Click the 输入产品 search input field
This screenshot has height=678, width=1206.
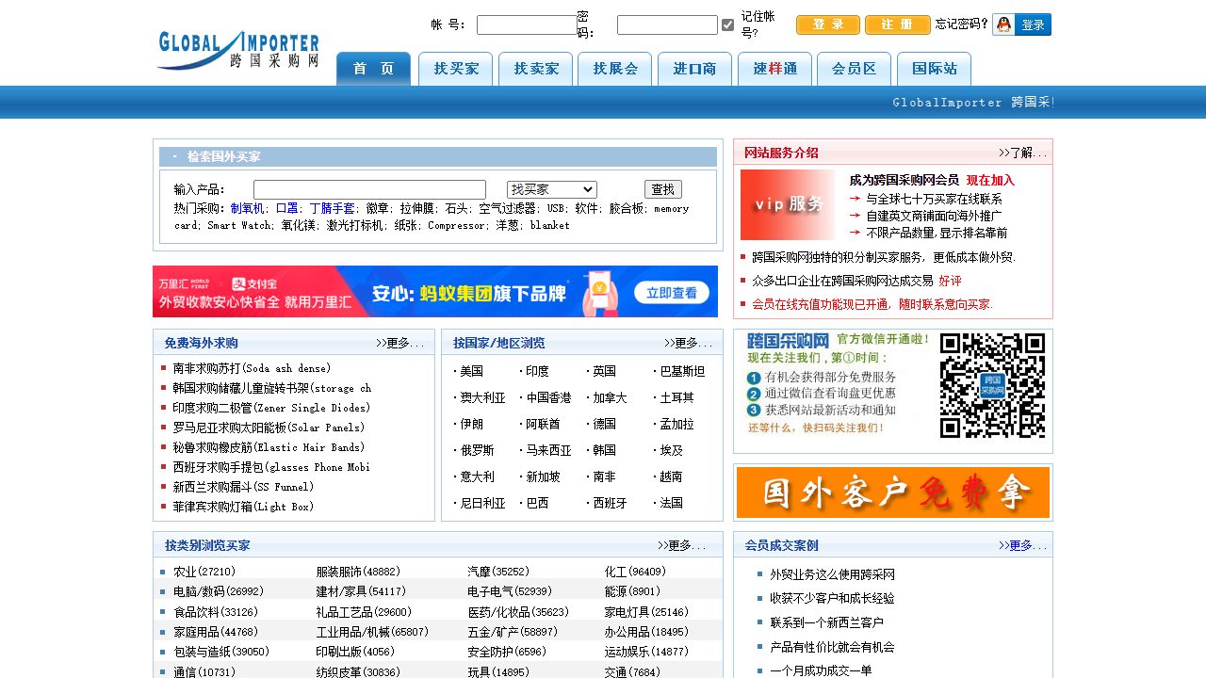click(x=369, y=189)
